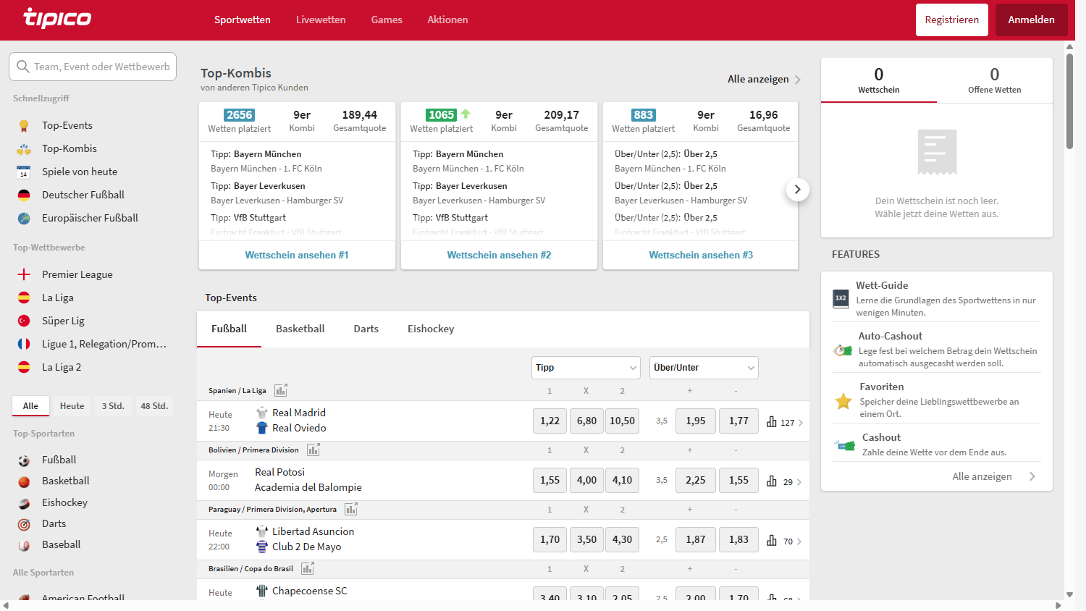Open Sportwetten in top navigation
This screenshot has height=611, width=1086.
[243, 20]
